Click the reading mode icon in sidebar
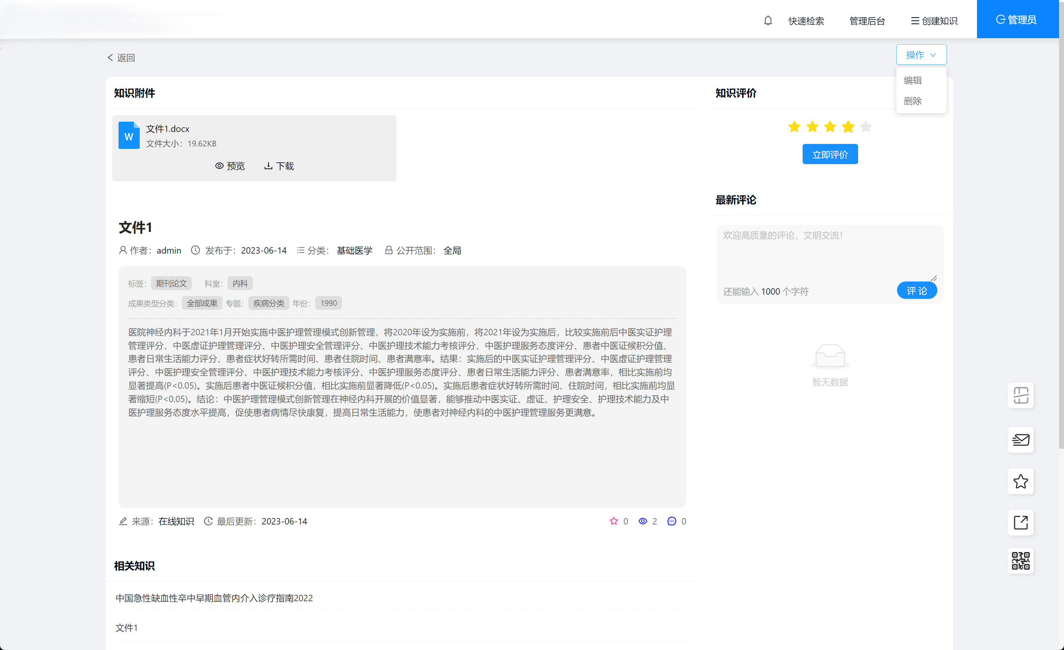1064x650 pixels. click(x=1021, y=395)
